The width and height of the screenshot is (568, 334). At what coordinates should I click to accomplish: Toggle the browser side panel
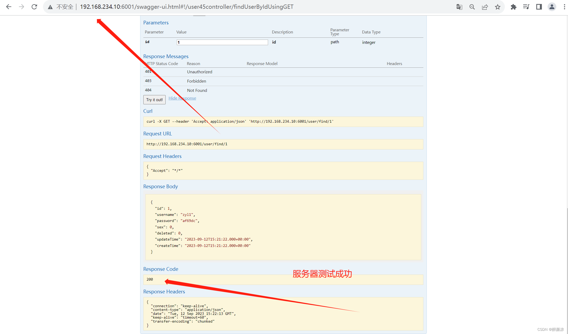tap(539, 7)
